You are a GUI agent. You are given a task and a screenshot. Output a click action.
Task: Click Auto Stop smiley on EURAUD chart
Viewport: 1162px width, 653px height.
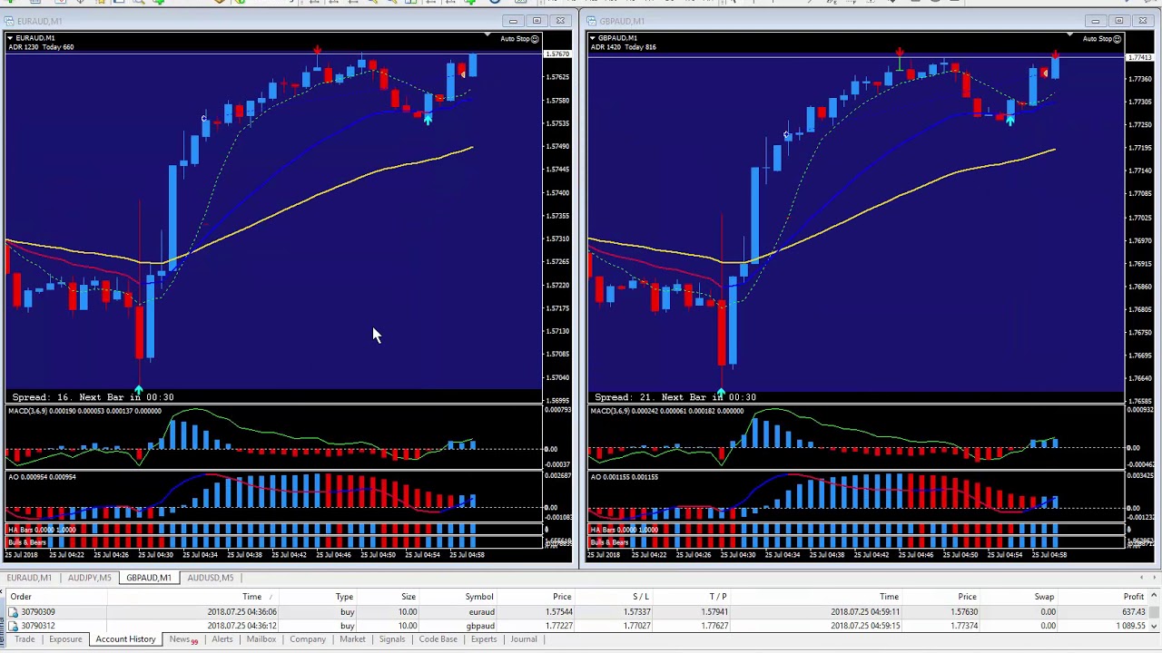pos(534,39)
